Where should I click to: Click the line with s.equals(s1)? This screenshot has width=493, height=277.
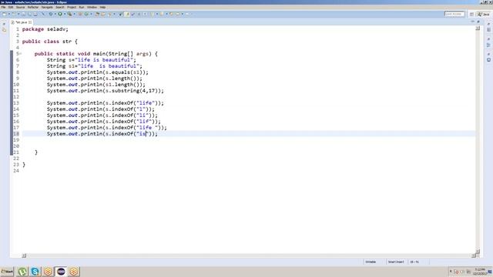(98, 72)
